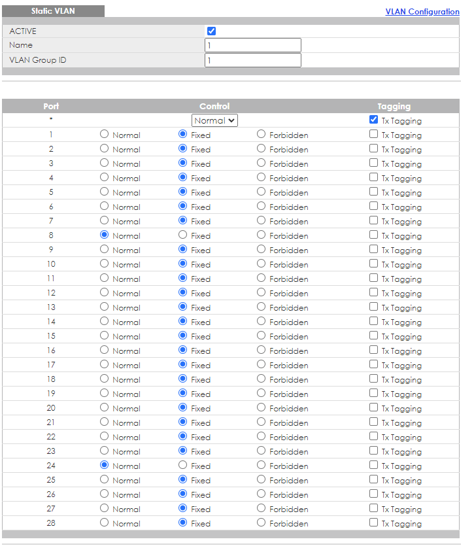Select Fixed for port 13
The width and height of the screenshot is (474, 552).
click(182, 307)
